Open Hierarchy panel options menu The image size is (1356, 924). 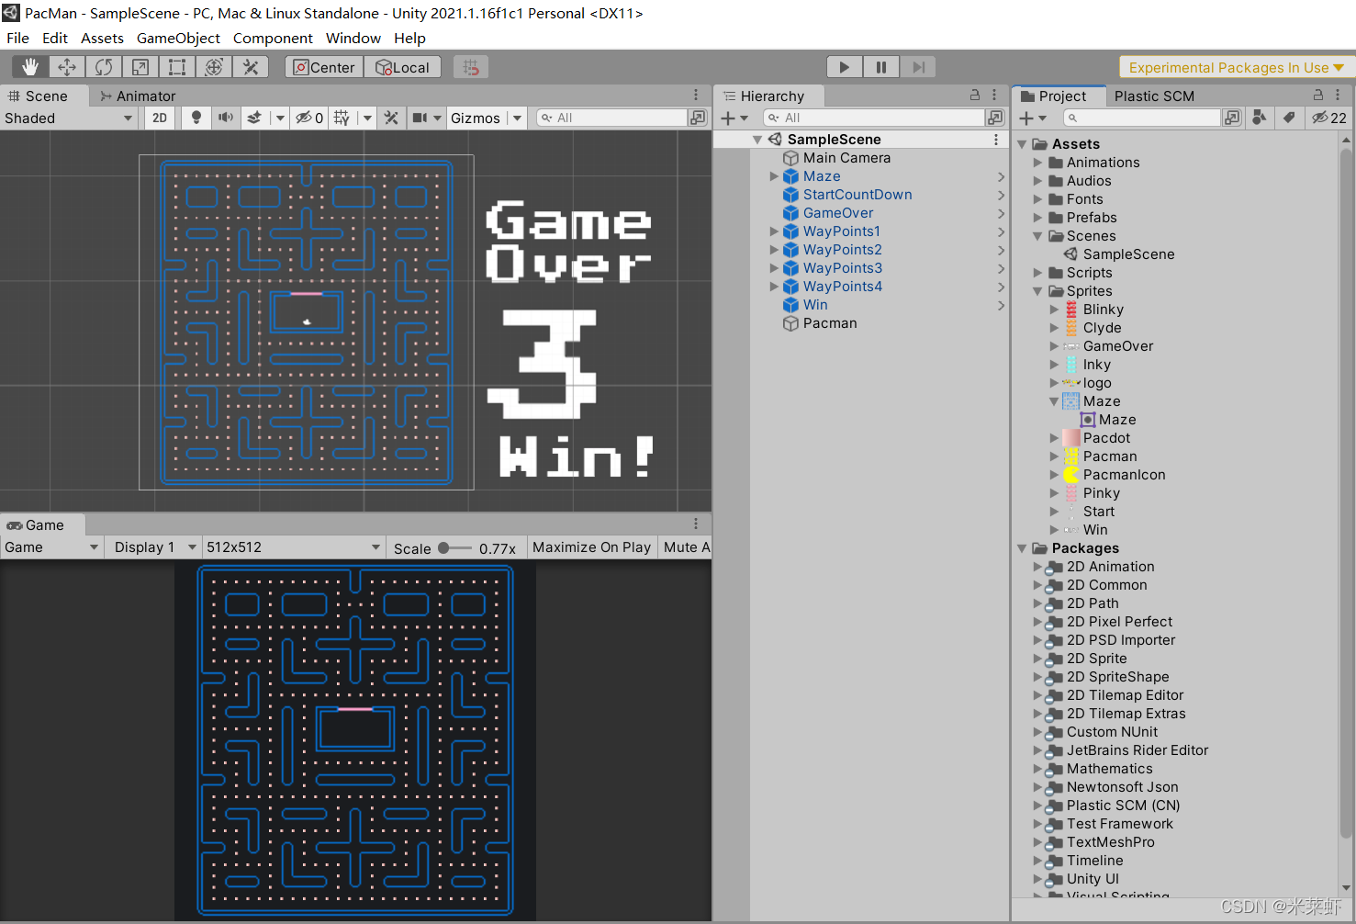click(x=994, y=95)
